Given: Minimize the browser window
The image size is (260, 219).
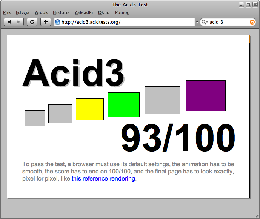Looking at the screenshot, I should (242, 5).
